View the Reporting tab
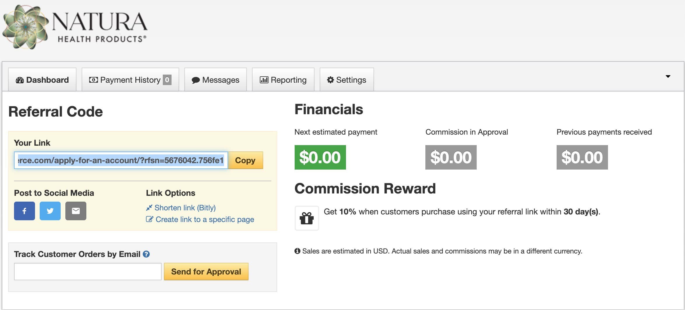685x310 pixels. coord(283,80)
